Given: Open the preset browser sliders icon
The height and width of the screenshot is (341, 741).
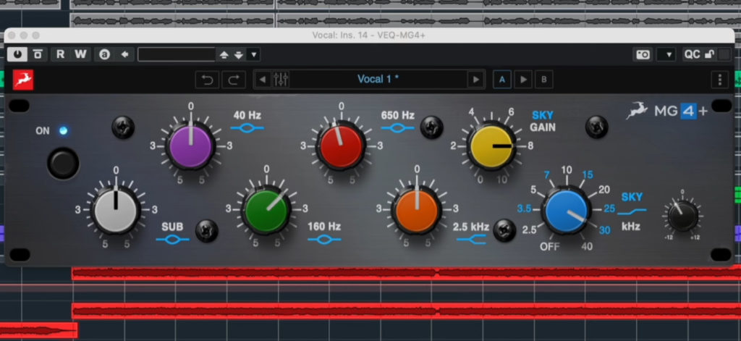Looking at the screenshot, I should (x=281, y=79).
